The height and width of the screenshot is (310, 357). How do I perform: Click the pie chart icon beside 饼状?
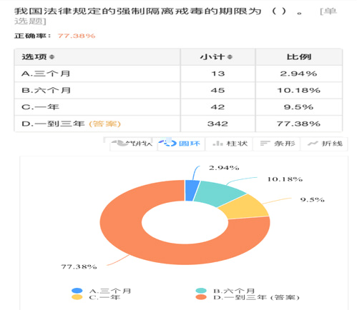(119, 144)
